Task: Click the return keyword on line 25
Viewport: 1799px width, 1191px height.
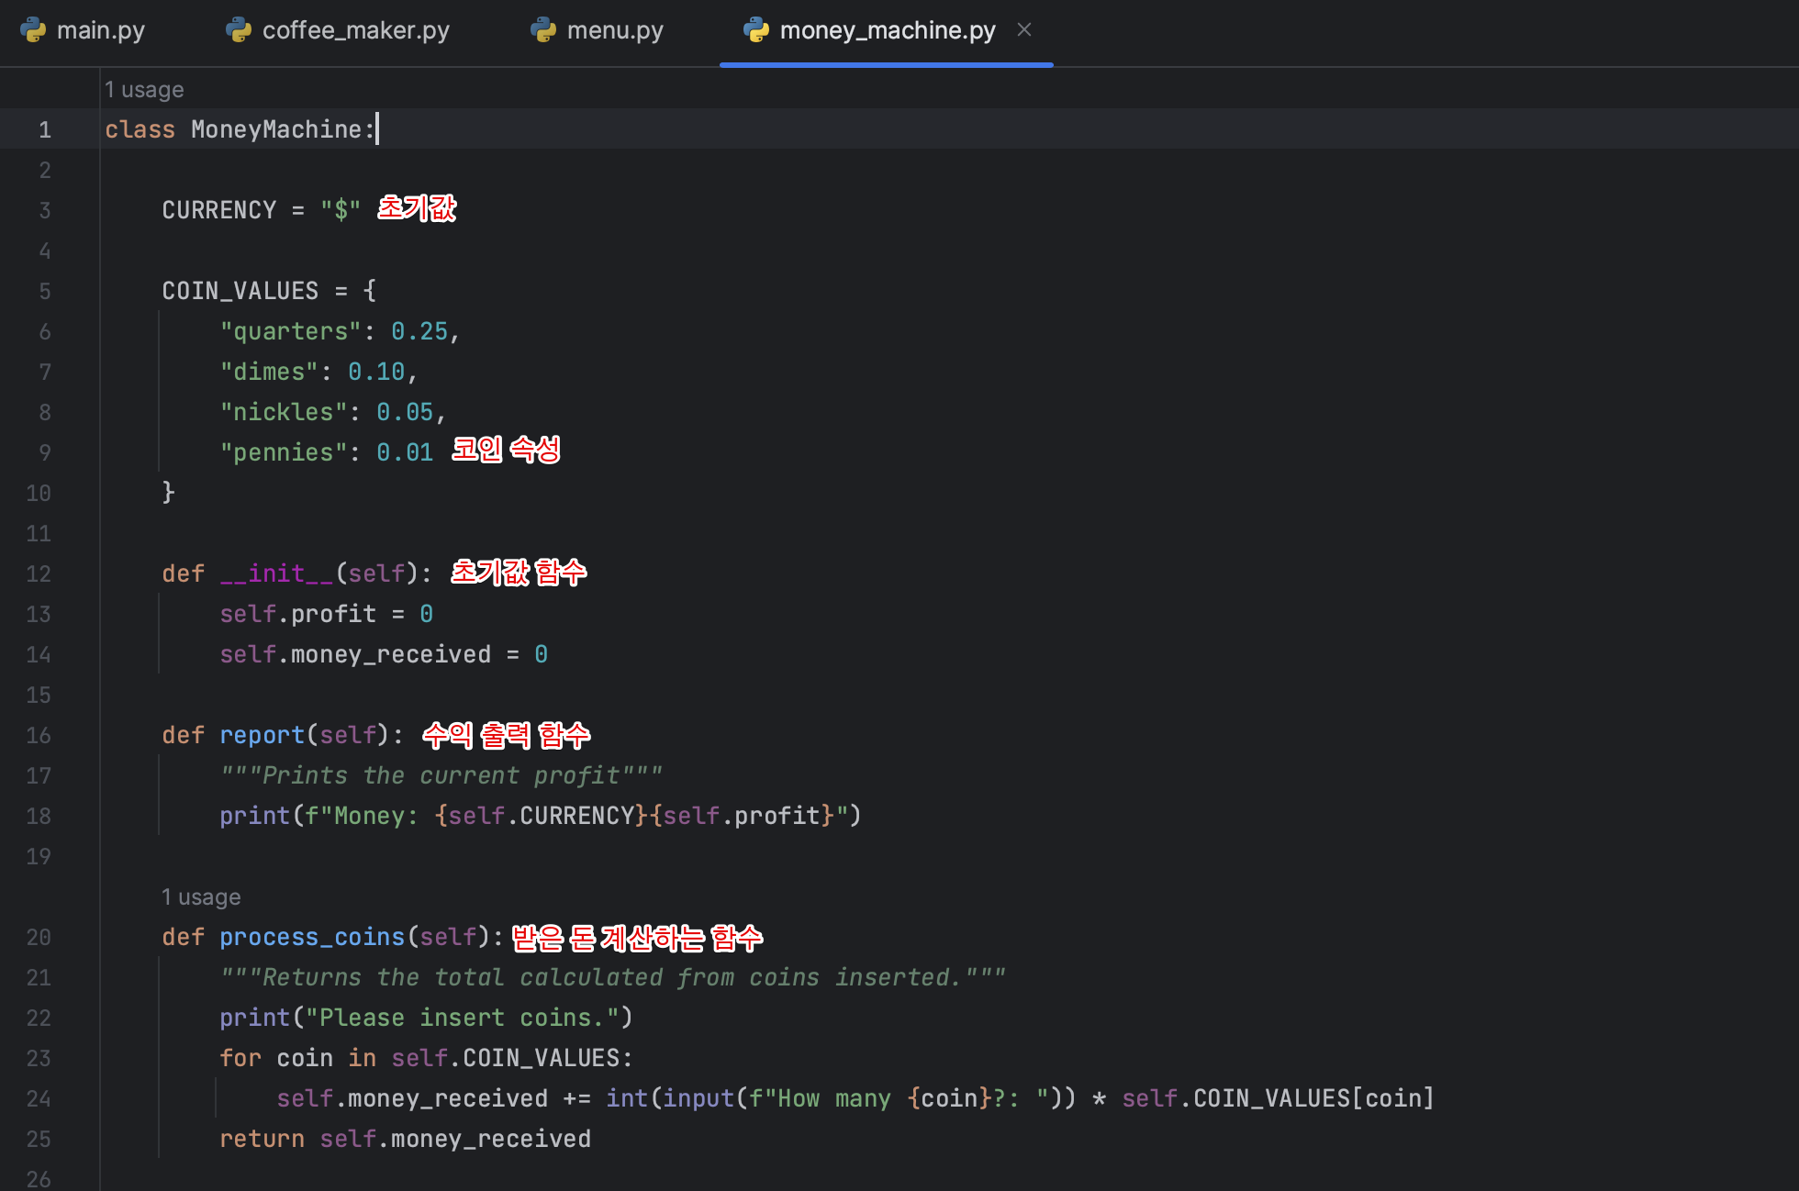Action: pyautogui.click(x=262, y=1140)
